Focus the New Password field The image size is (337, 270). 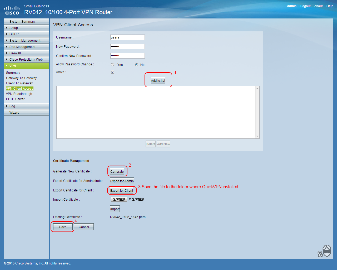[127, 47]
